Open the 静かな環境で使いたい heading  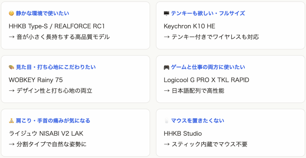pyautogui.click(x=42, y=13)
